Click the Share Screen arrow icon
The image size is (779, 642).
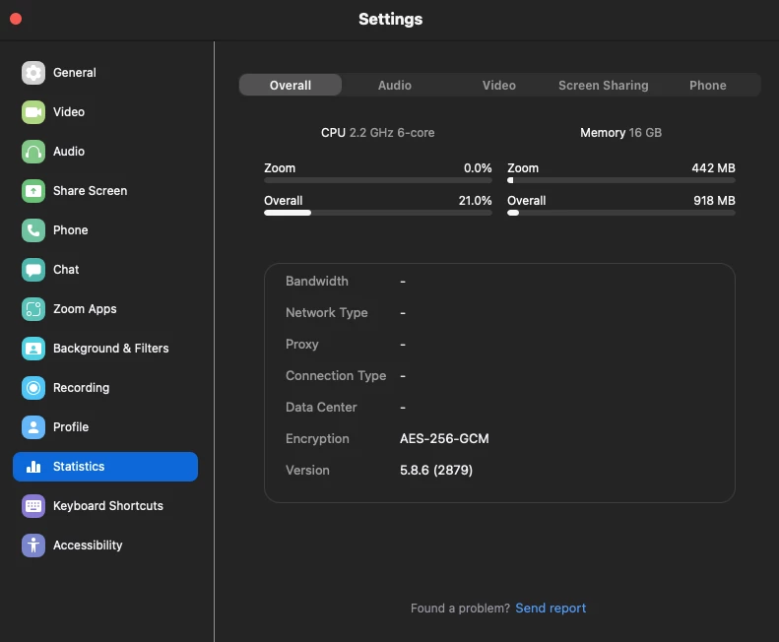tap(33, 191)
